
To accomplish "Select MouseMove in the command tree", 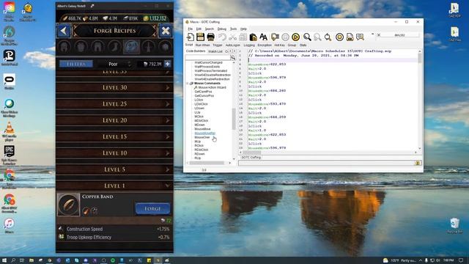I will click(202, 129).
